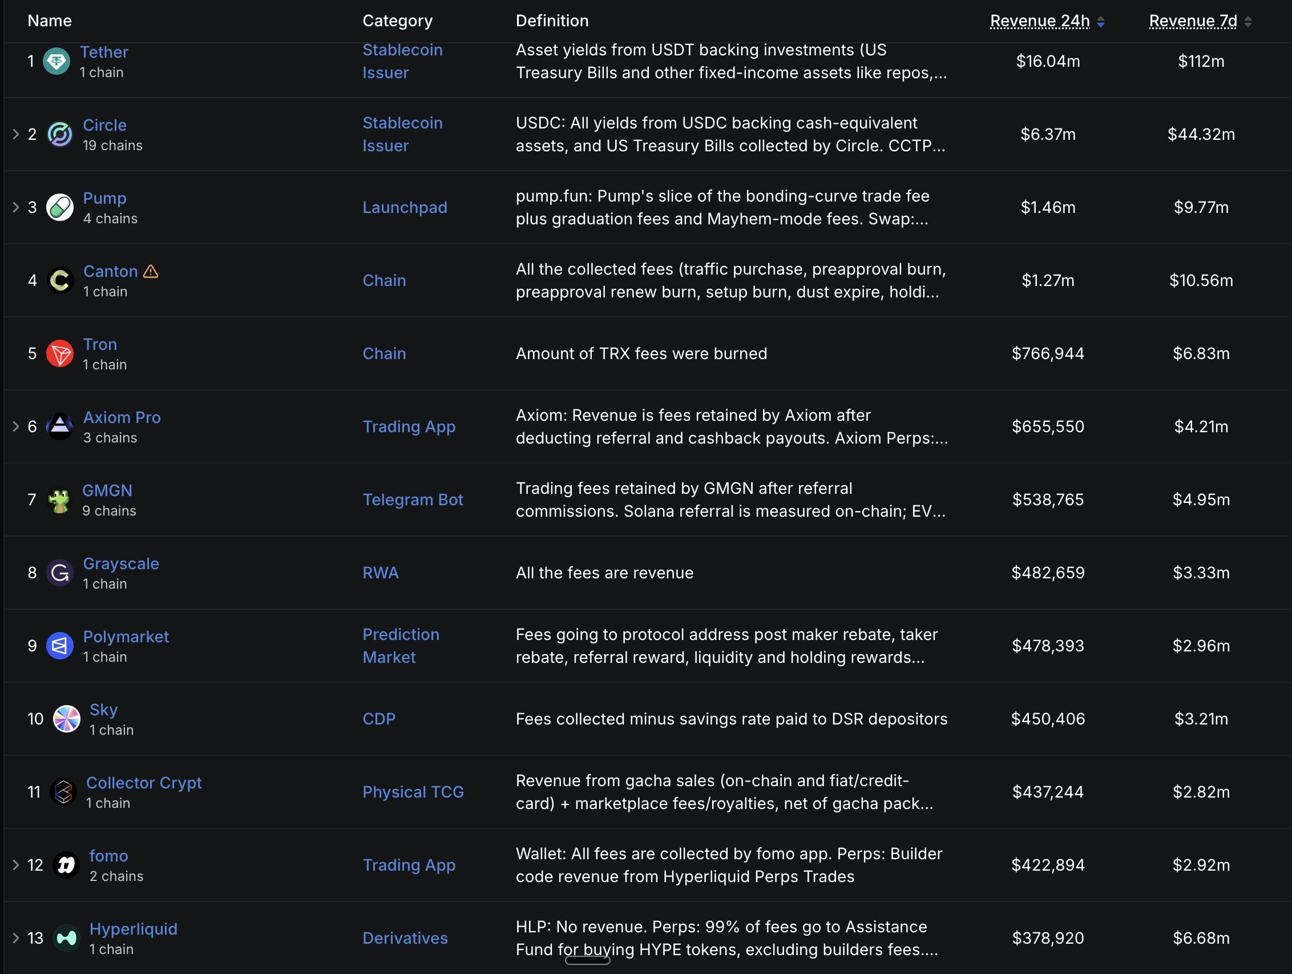The width and height of the screenshot is (1292, 974).
Task: Open the Tron protocol link
Action: coord(100,344)
